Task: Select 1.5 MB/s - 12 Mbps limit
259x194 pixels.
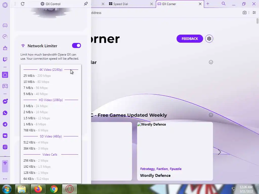Action: pos(51,118)
